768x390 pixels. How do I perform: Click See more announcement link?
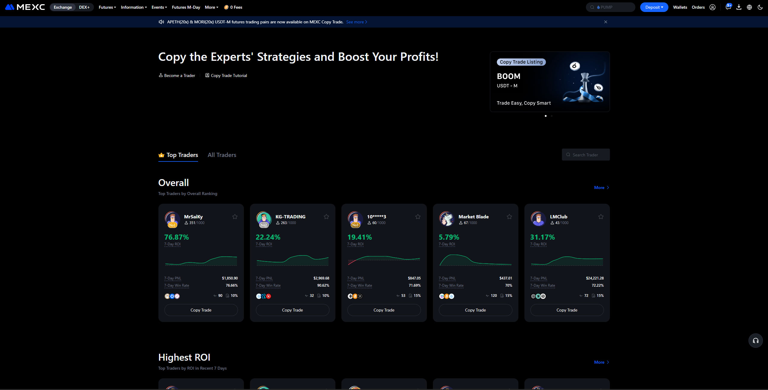[356, 22]
